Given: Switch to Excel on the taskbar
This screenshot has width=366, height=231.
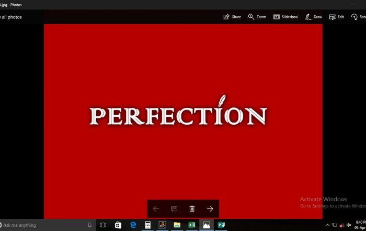Looking at the screenshot, I should pos(192,225).
